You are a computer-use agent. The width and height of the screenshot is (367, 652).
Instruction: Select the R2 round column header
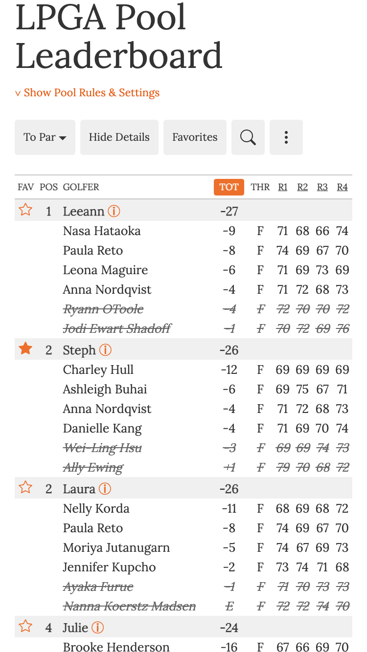pos(302,187)
